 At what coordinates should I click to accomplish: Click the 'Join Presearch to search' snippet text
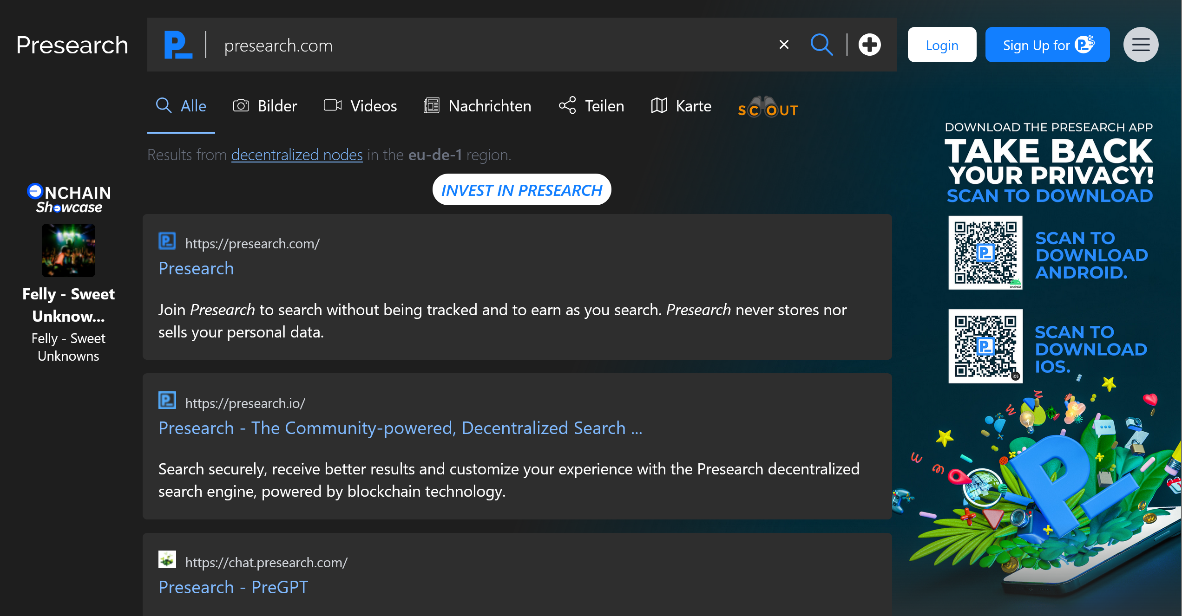(502, 321)
